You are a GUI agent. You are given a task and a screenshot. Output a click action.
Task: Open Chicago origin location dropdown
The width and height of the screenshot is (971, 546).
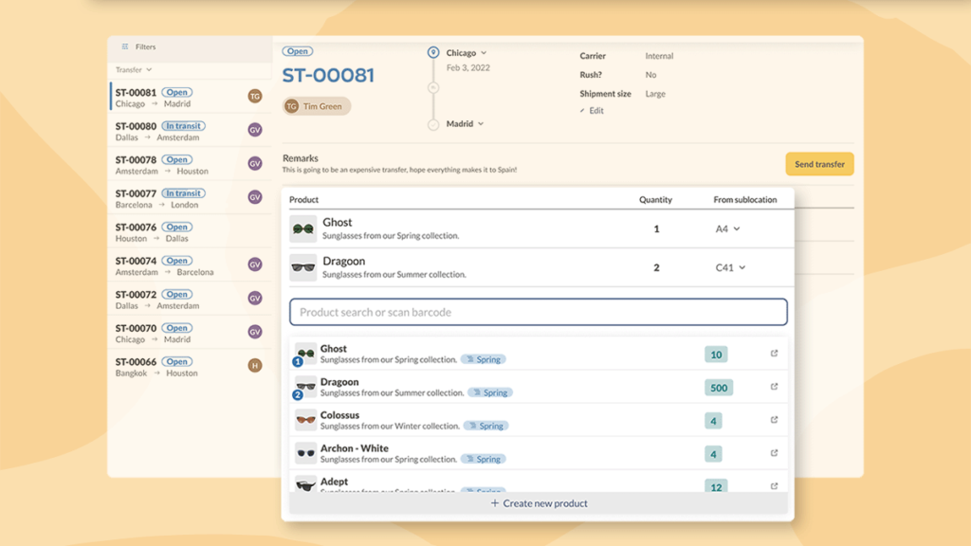coord(467,53)
